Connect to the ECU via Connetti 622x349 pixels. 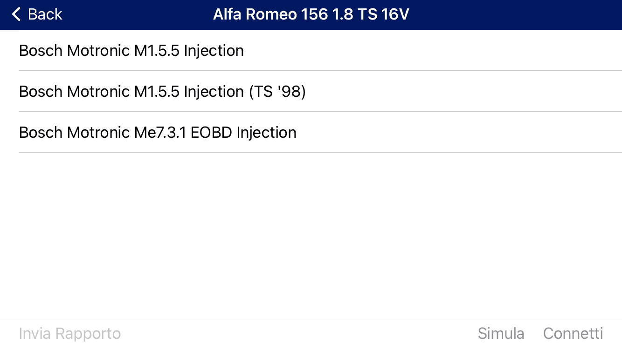pyautogui.click(x=573, y=333)
